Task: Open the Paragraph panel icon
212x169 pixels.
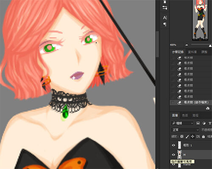Action: pyautogui.click(x=165, y=25)
